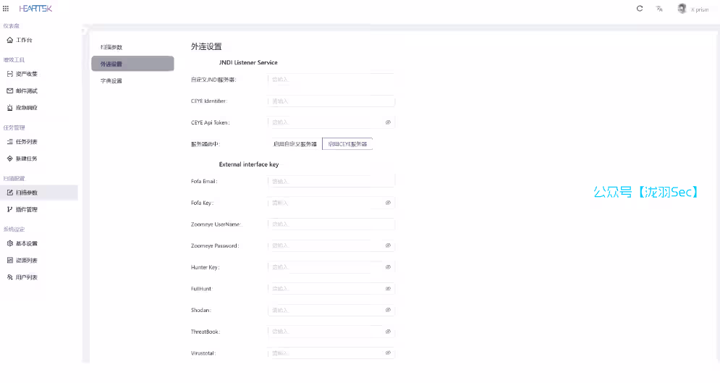This screenshot has width=720, height=383.
Task: Open 任务列表 in the sidebar
Action: [26, 142]
